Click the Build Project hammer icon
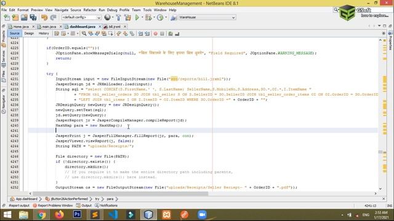 tap(118, 18)
